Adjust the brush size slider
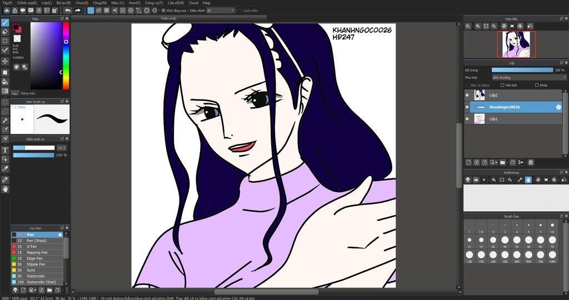569x300 pixels. (34, 148)
